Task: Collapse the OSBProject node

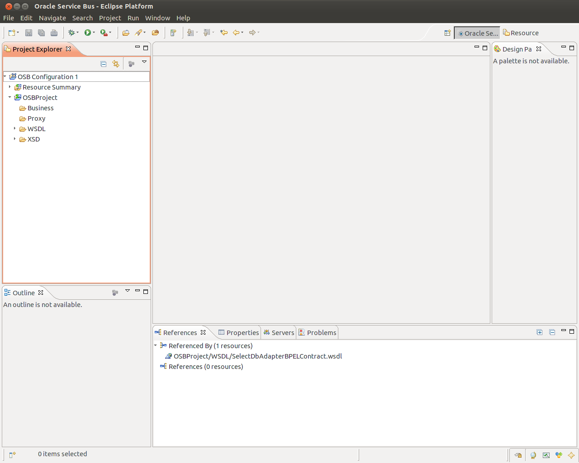Action: point(9,97)
